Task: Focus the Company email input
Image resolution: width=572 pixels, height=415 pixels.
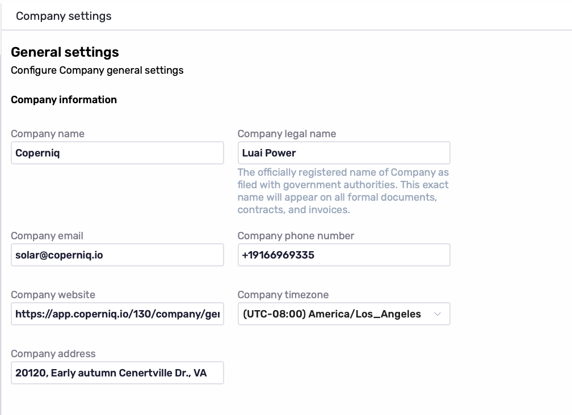Action: tap(117, 255)
